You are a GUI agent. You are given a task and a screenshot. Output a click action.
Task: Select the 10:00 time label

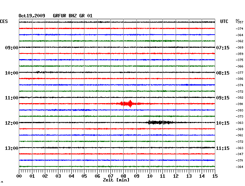(x=12, y=73)
